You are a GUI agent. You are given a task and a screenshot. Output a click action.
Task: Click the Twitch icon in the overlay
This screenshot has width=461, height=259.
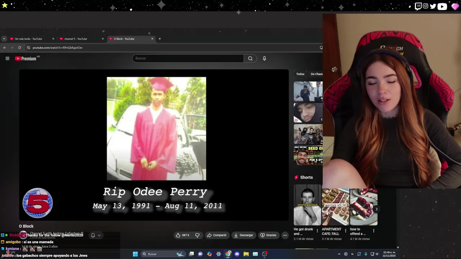coord(418,6)
